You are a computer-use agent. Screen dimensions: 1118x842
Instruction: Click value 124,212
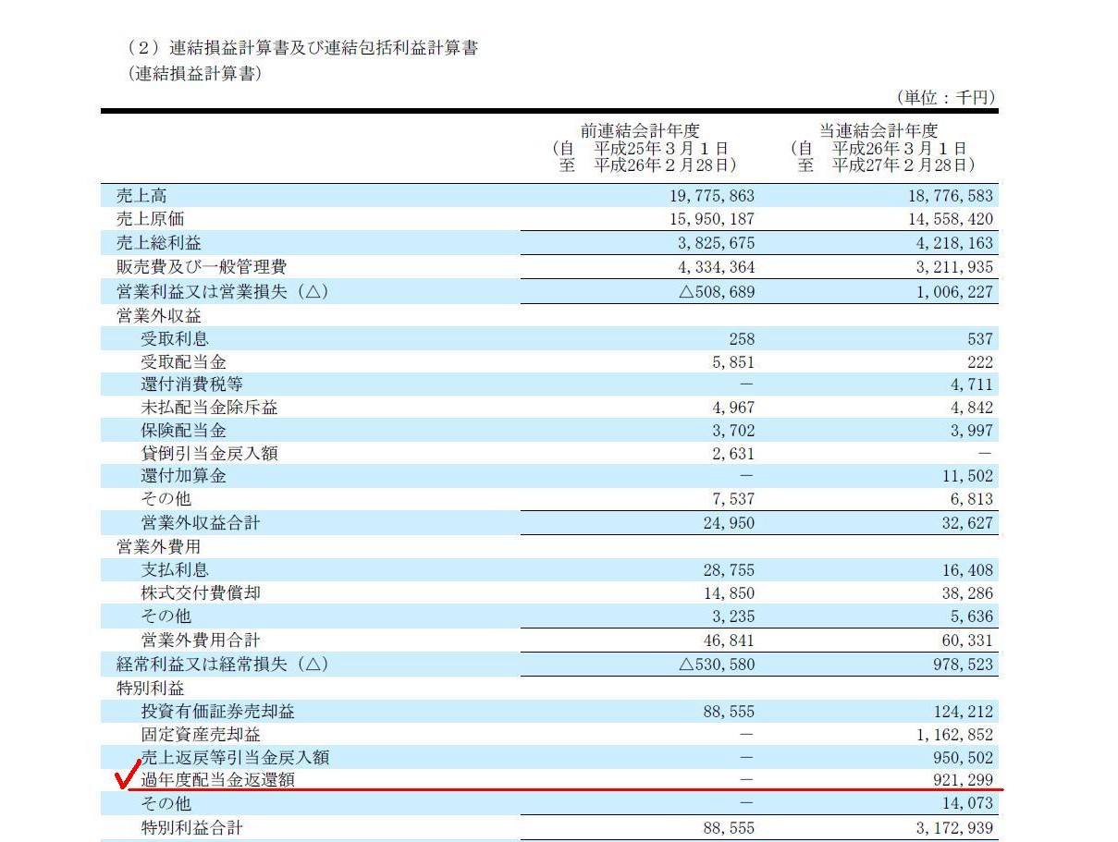[962, 712]
